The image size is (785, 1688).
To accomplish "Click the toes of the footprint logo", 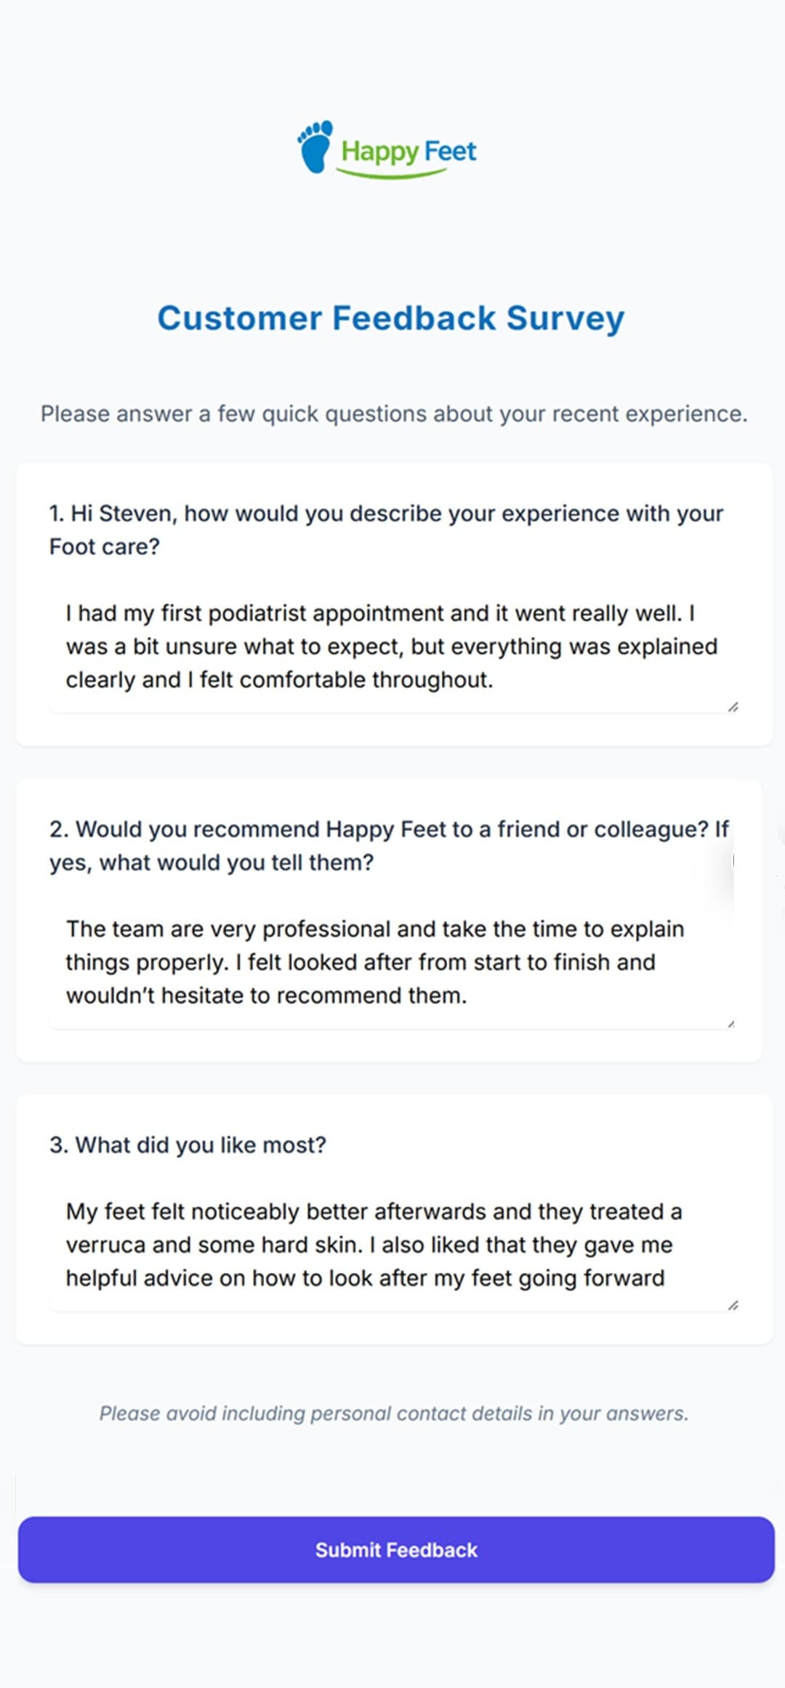I will pos(314,131).
